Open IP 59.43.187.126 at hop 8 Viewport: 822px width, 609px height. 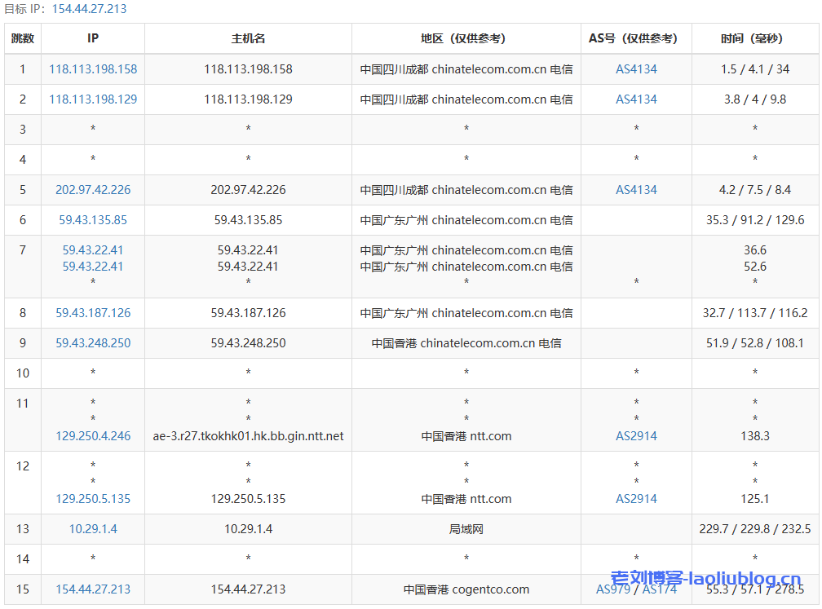coord(92,312)
